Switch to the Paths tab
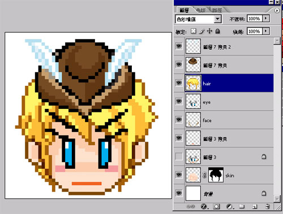This screenshot has width=283, height=214. coord(217,10)
